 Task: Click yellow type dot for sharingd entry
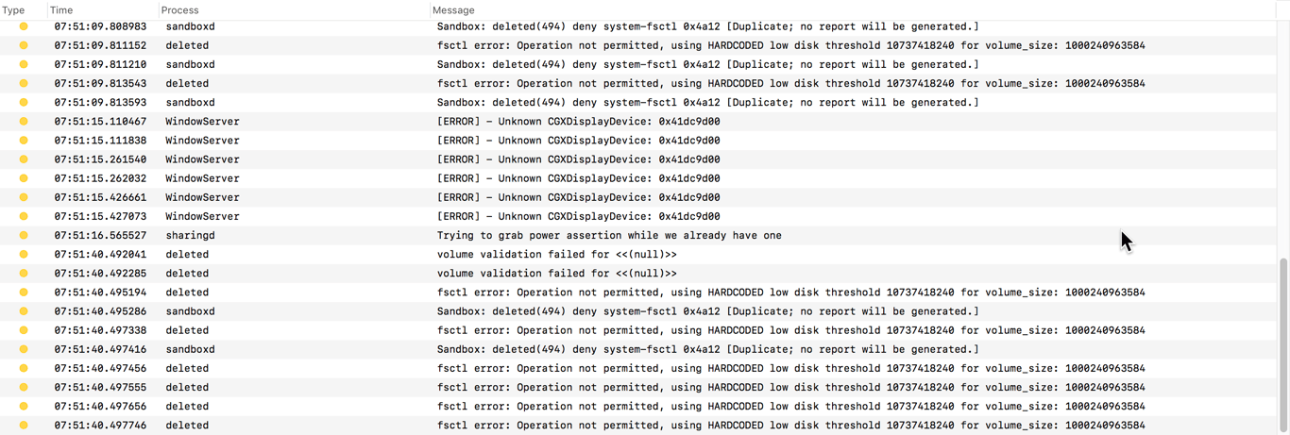24,235
